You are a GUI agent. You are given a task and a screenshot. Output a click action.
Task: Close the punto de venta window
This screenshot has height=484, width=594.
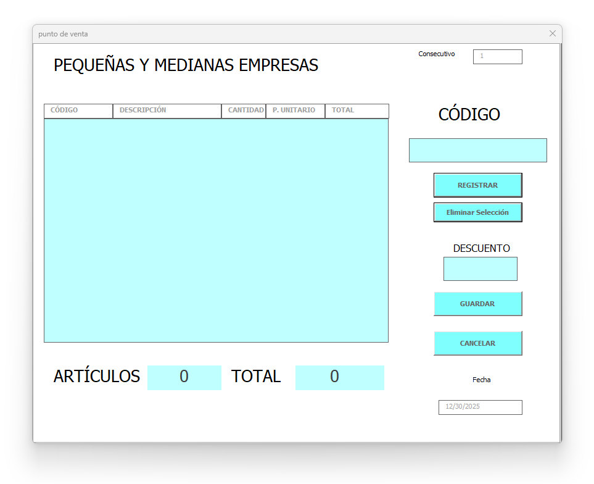point(553,34)
